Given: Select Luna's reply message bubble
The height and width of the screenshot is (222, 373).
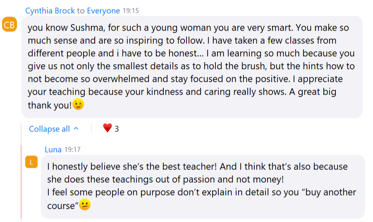Looking at the screenshot, I should click(203, 186).
